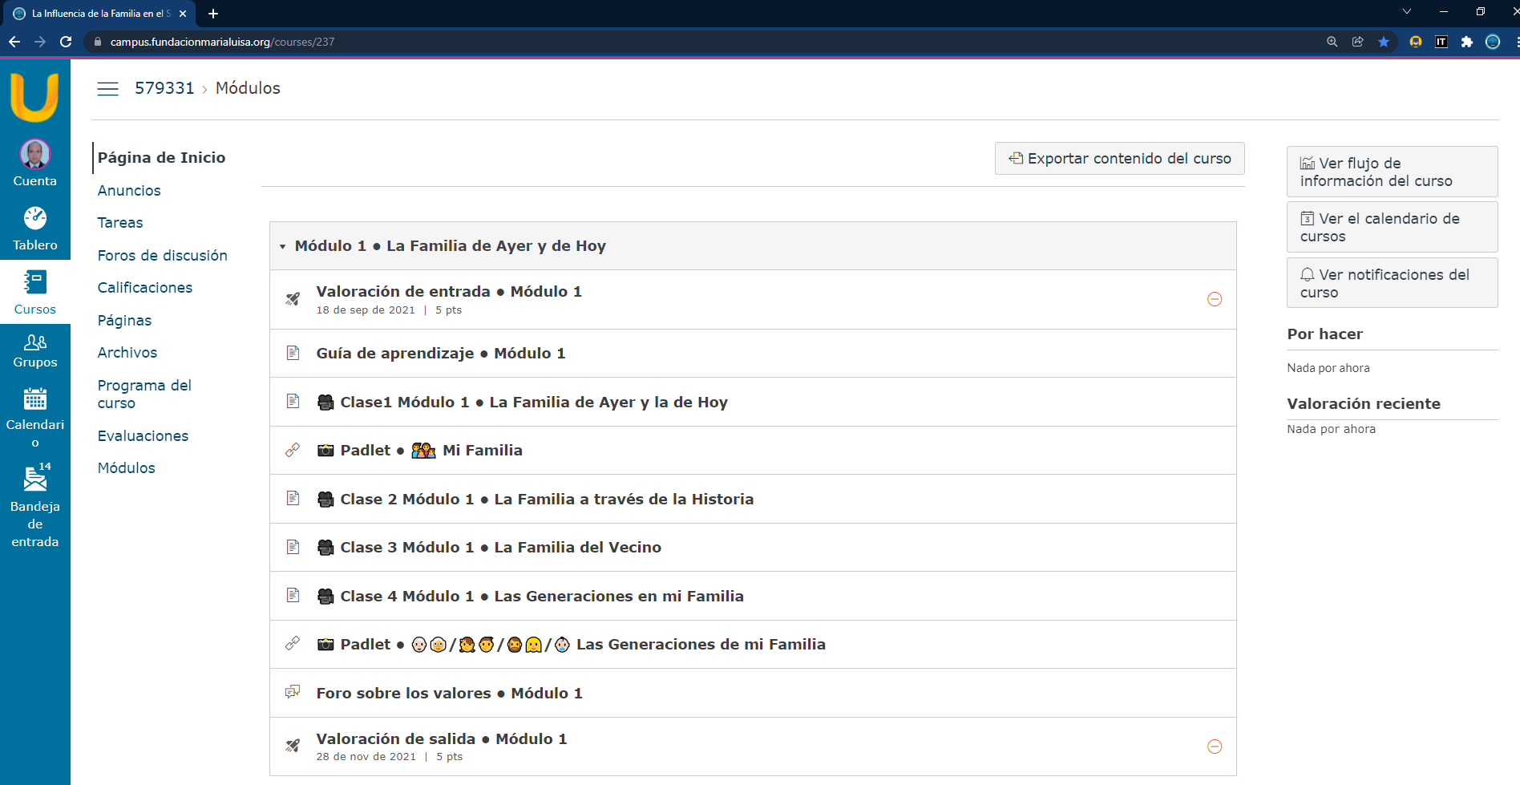Open Guía de aprendizaje Módulo 1
The width and height of the screenshot is (1520, 785).
point(440,354)
